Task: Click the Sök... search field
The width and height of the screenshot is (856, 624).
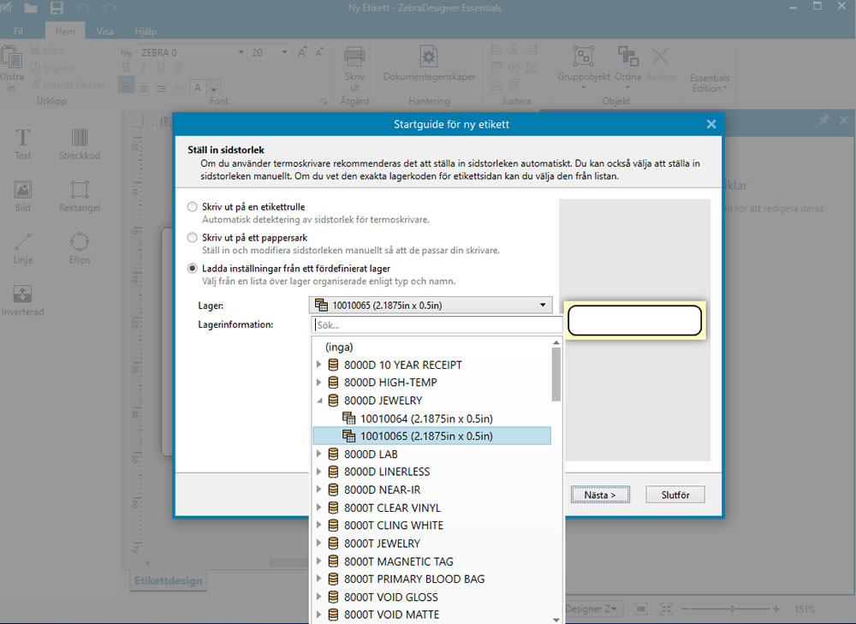Action: coord(437,324)
